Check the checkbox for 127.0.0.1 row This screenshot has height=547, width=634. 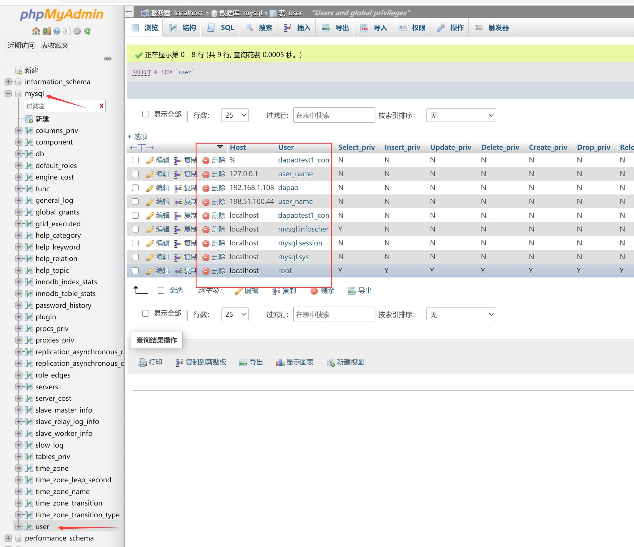(135, 174)
